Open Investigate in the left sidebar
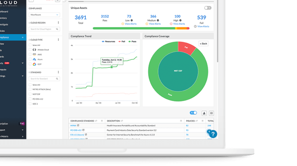 (x=4, y=24)
